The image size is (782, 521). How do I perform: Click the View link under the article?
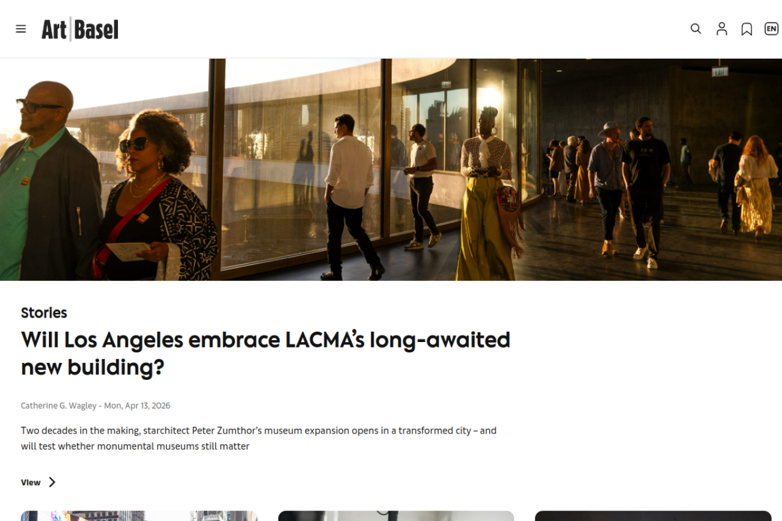point(31,483)
